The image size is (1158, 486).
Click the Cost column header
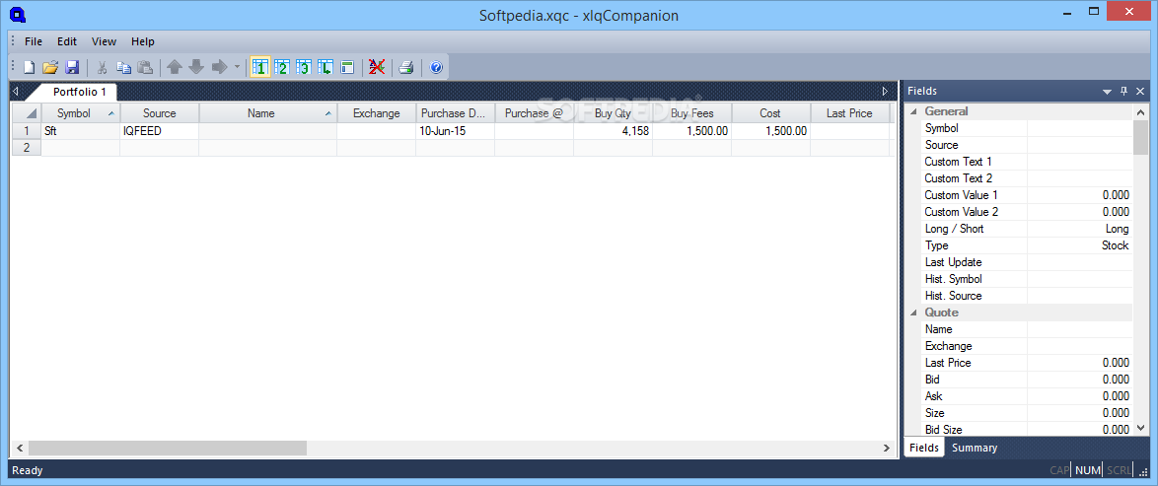point(770,113)
